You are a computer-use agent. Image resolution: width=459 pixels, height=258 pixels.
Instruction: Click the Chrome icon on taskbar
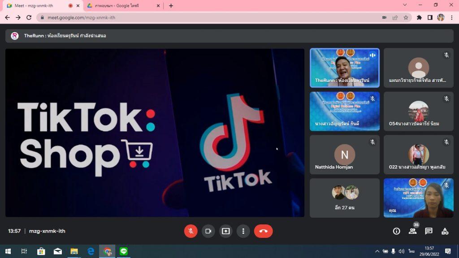pos(107,251)
